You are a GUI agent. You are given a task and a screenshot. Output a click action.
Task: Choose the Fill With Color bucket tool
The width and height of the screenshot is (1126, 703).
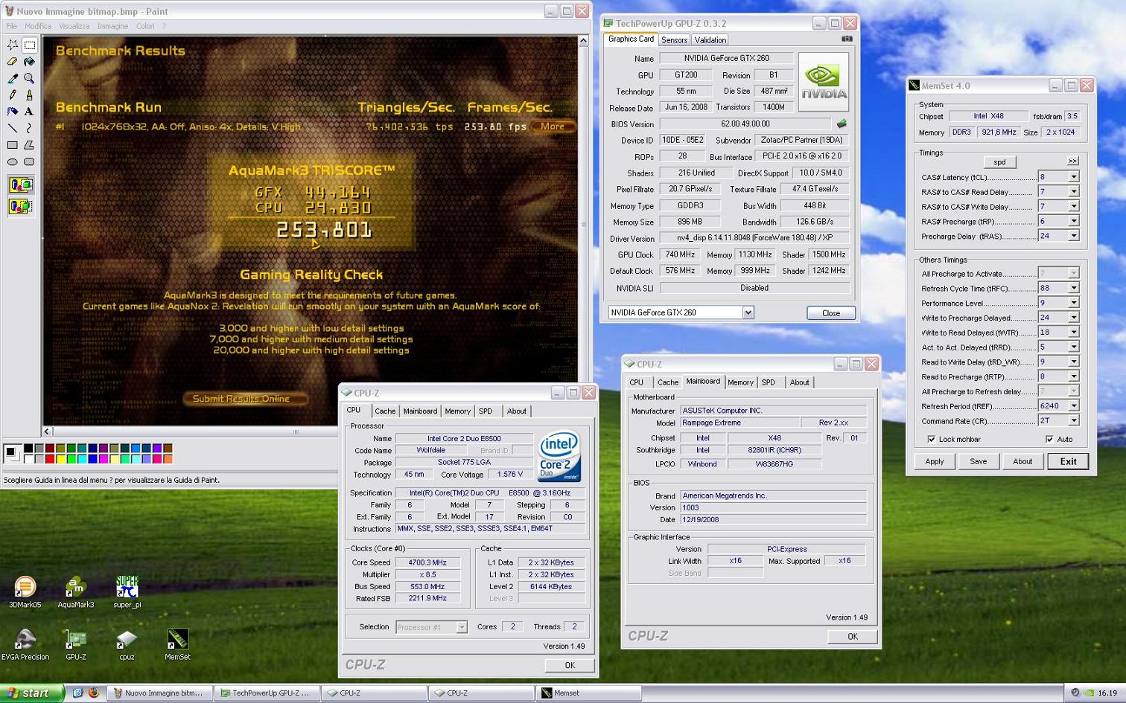(x=29, y=62)
